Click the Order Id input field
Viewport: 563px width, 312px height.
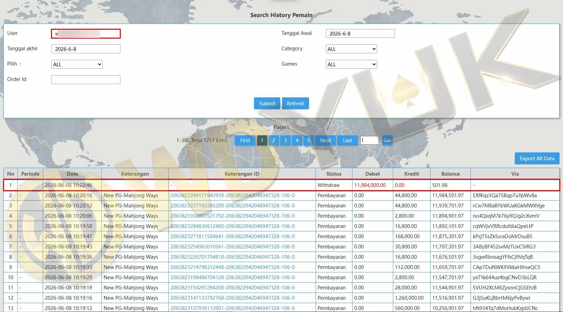(86, 80)
